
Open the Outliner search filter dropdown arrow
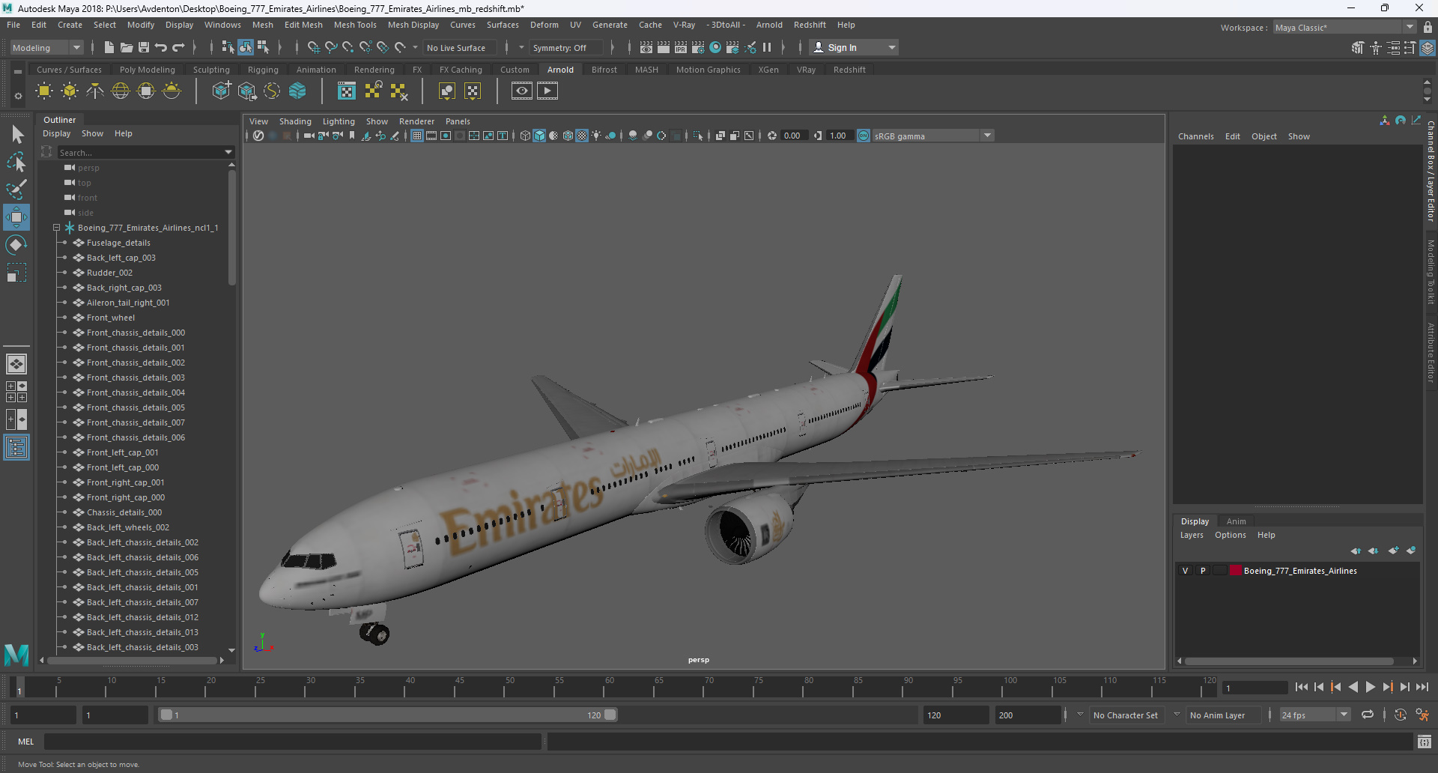[228, 152]
